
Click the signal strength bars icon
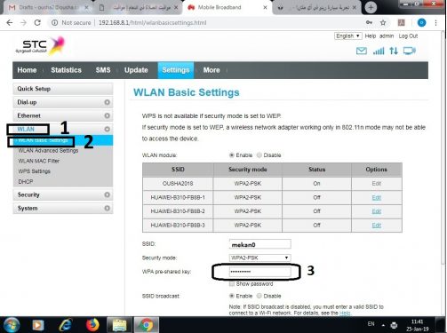(x=379, y=51)
